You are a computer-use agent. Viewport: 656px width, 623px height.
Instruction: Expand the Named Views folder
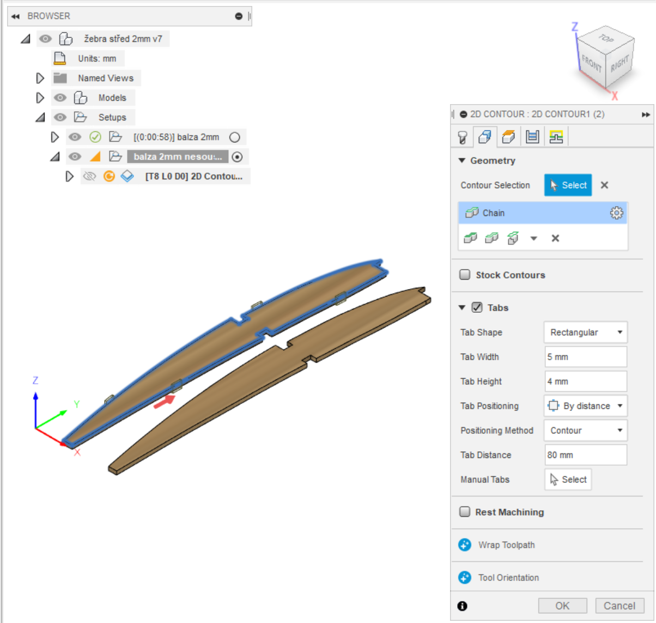(x=40, y=78)
